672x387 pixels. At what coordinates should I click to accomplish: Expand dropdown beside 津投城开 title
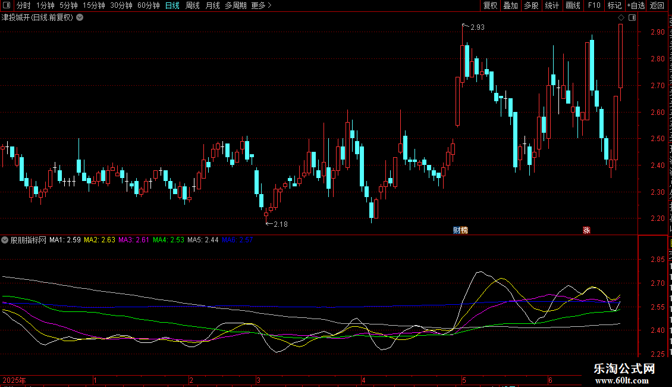tap(80, 18)
